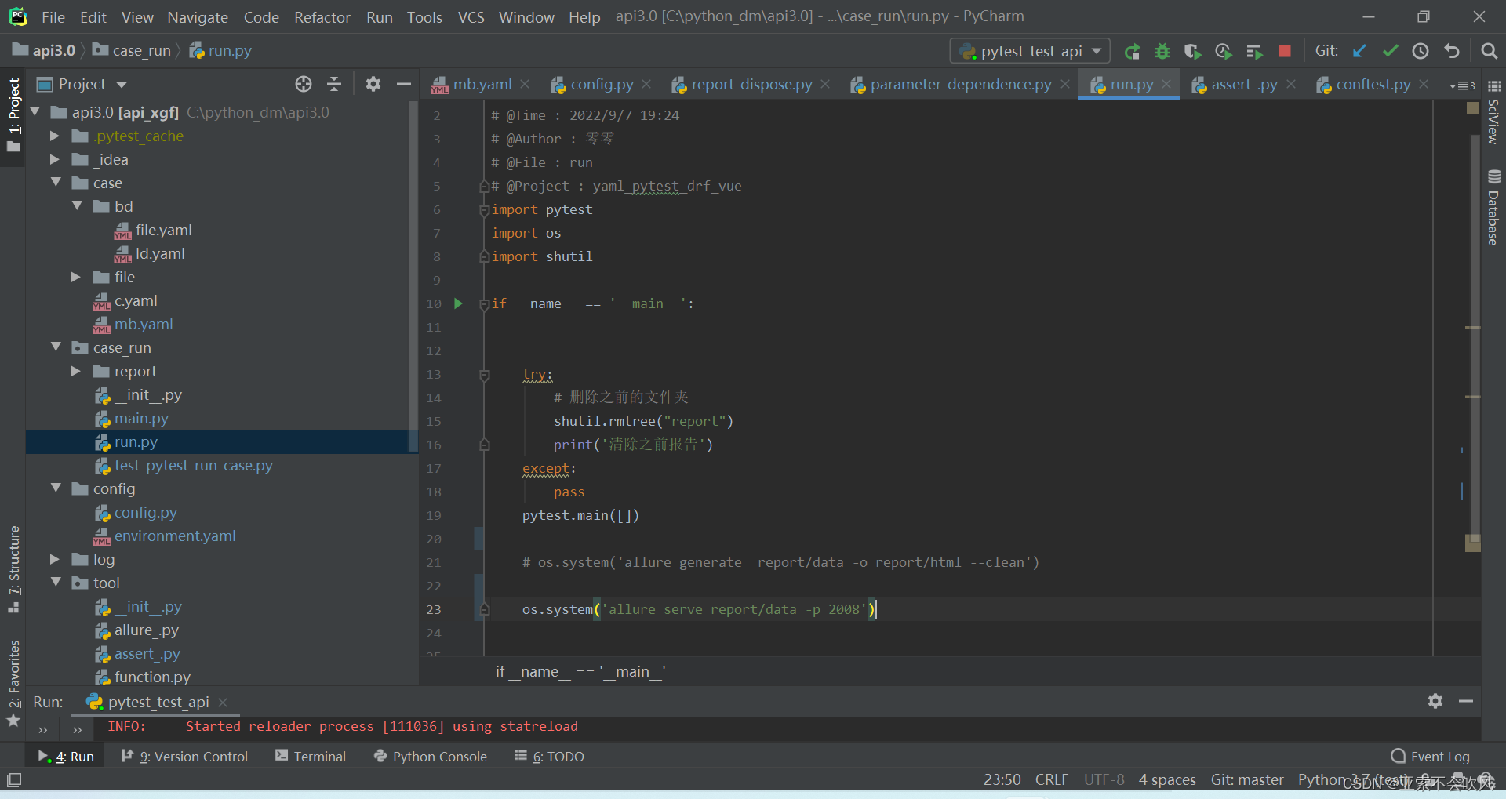1506x799 pixels.
Task: Toggle the Project tool window side button
Action: click(x=14, y=114)
